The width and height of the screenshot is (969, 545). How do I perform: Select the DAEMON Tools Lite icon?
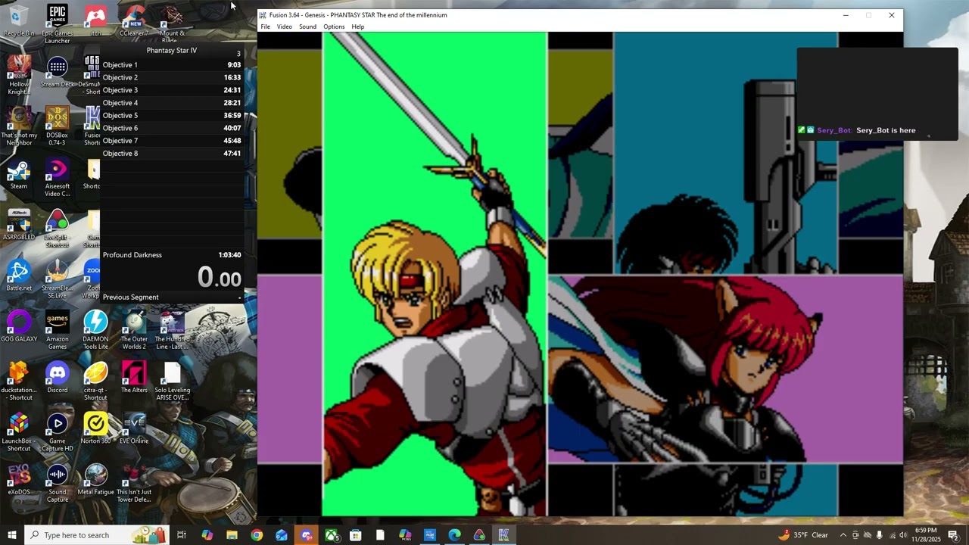click(x=95, y=331)
